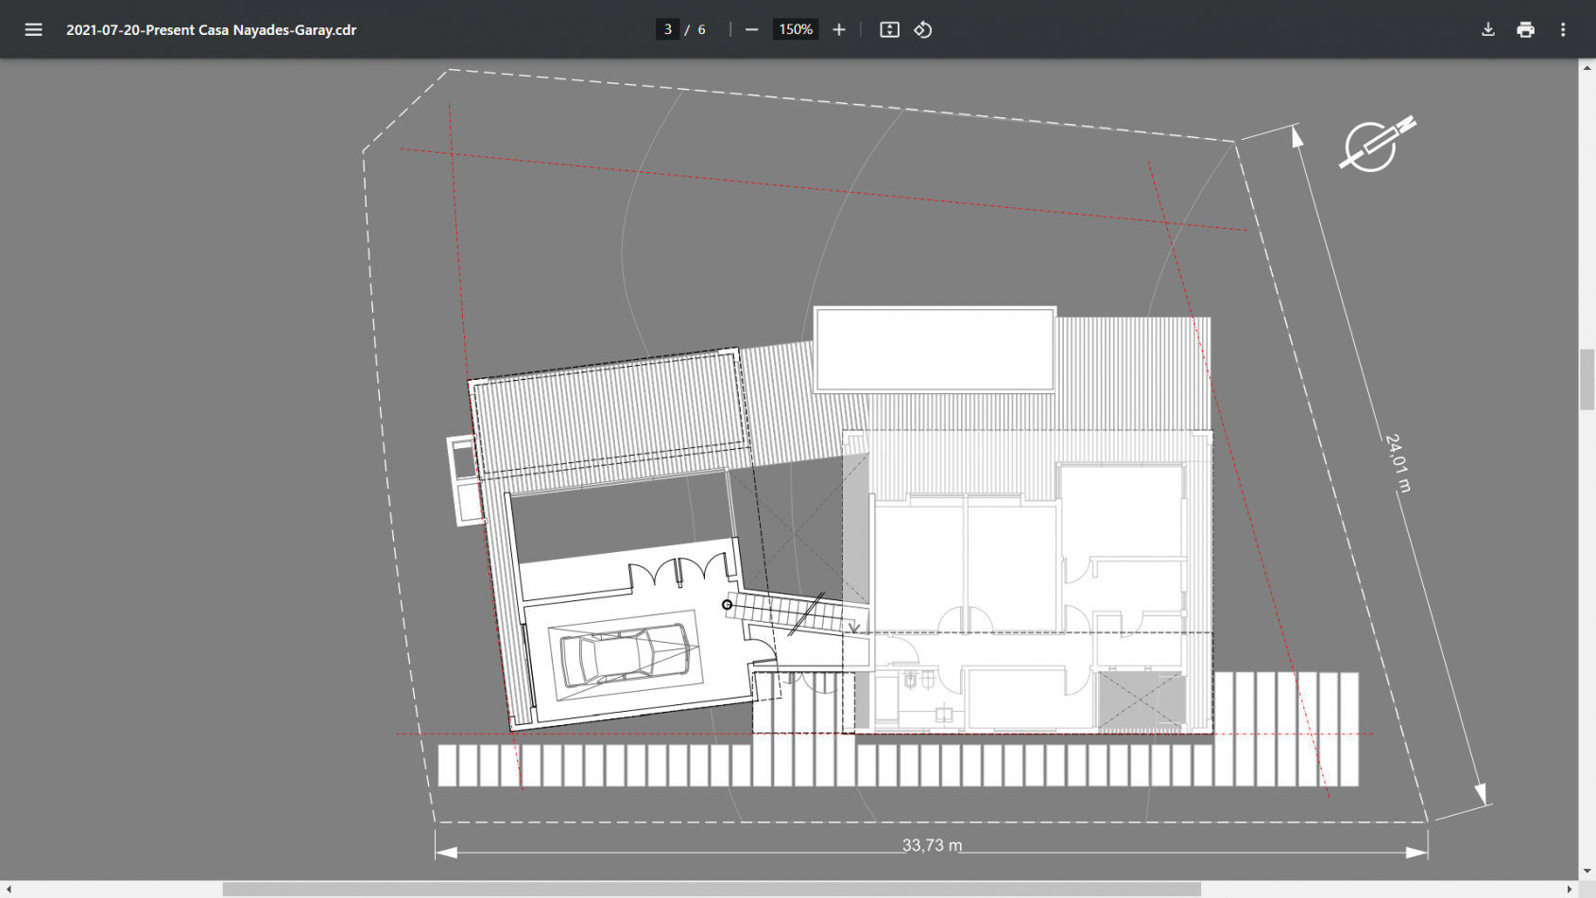Screen dimensions: 1596x898
Task: Click the vertical scrollbar up arrow
Action: pyautogui.click(x=1587, y=68)
